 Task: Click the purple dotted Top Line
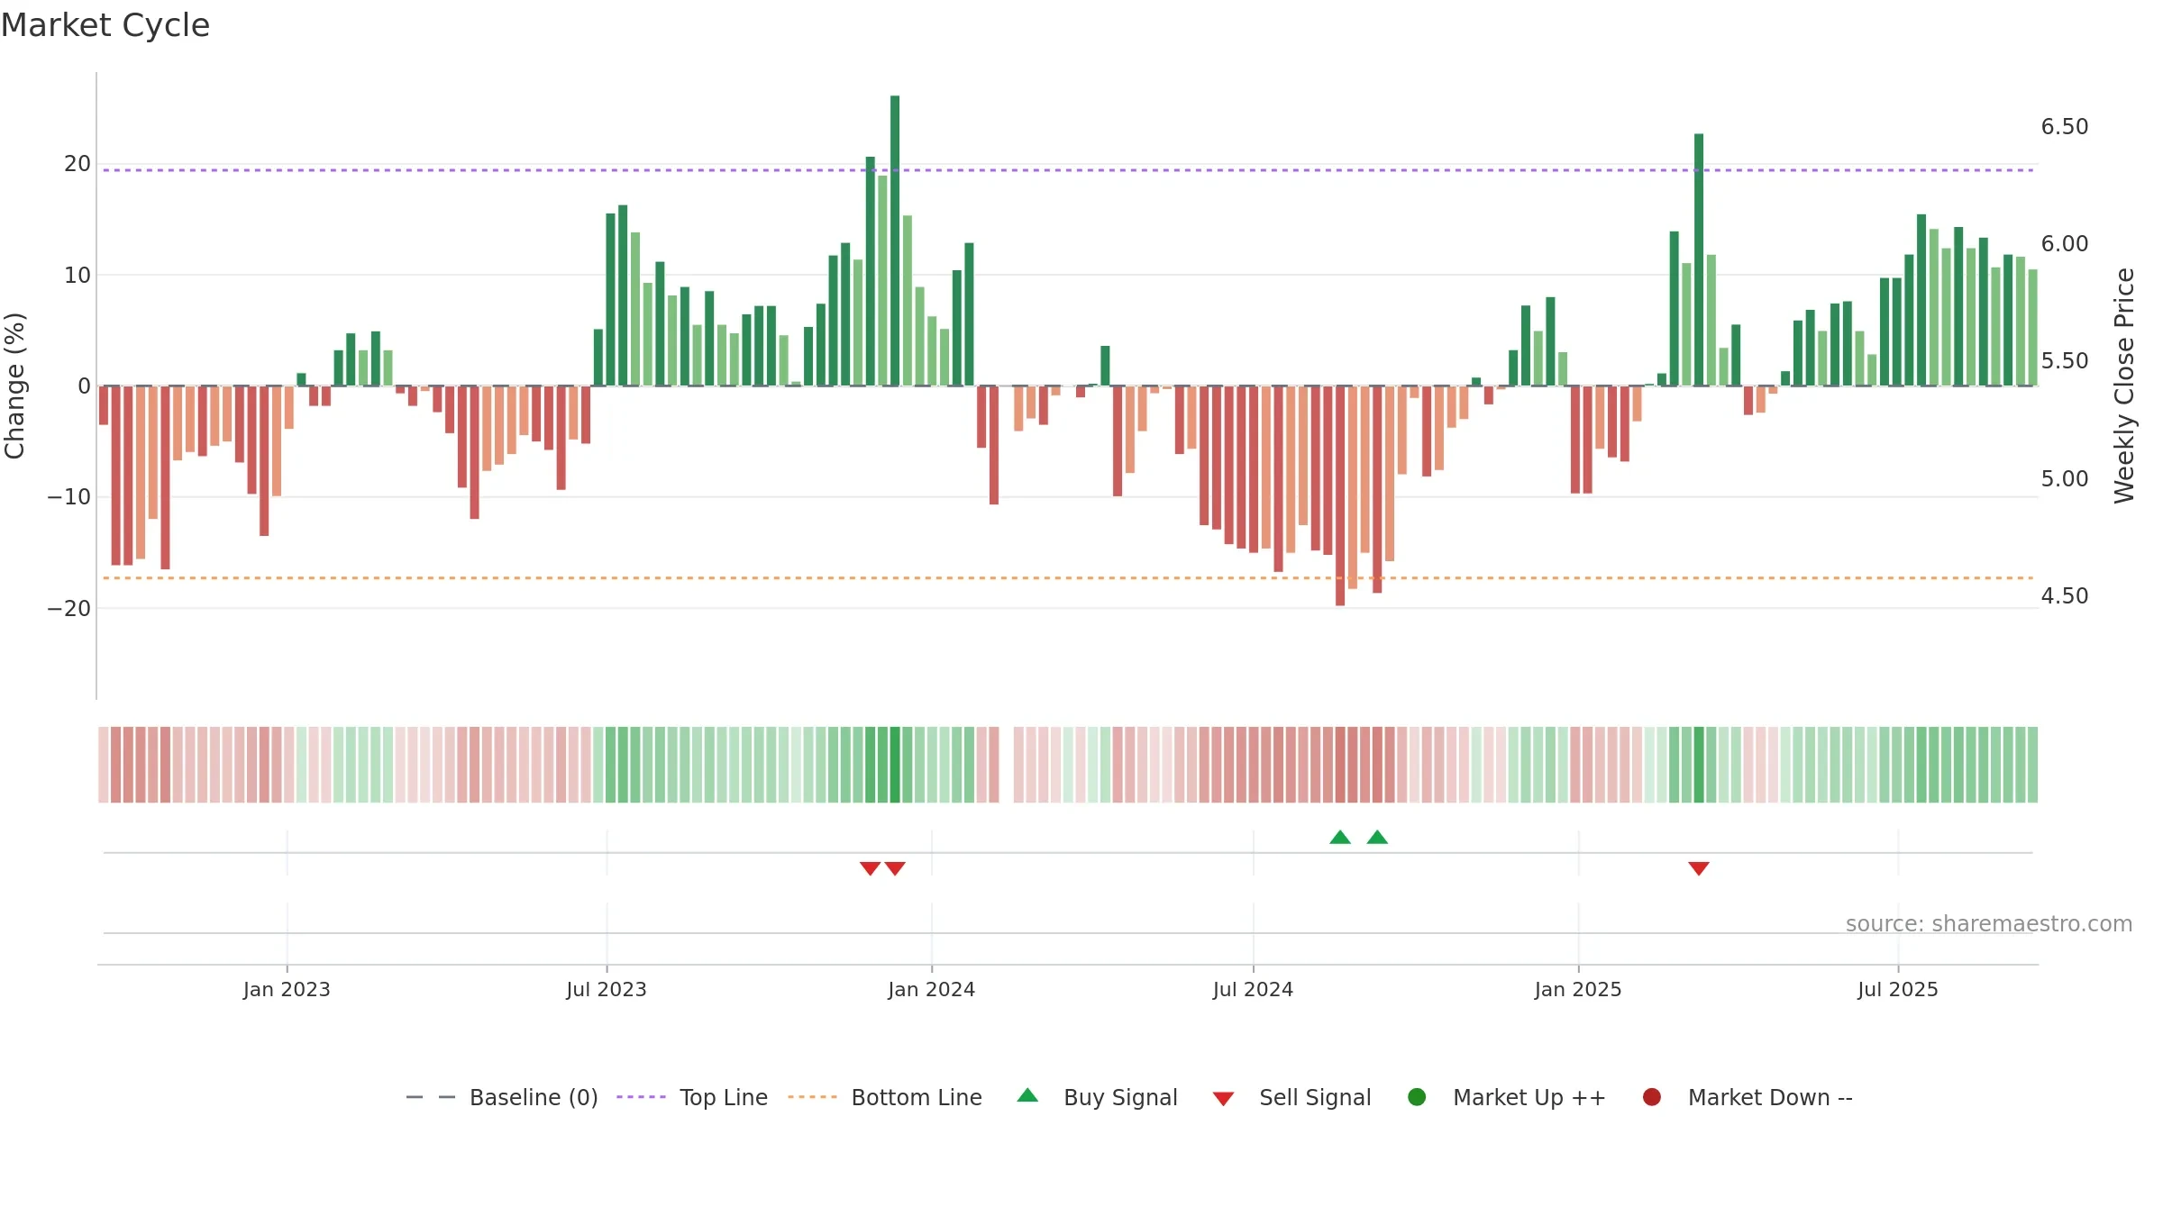1069,170
